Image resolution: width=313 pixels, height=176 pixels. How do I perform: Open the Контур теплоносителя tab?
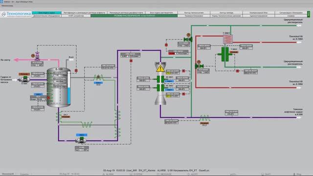coord(194,13)
